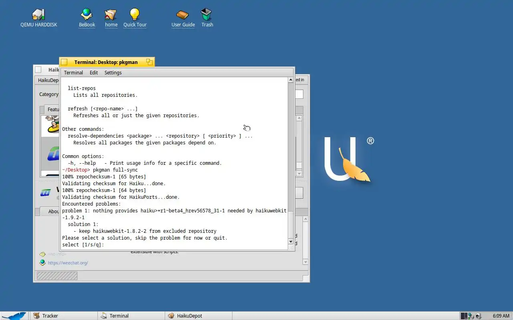Click the HaikuDepot package list scroll-up arrow
Image resolution: width=513 pixels, height=320 pixels.
[x=299, y=118]
